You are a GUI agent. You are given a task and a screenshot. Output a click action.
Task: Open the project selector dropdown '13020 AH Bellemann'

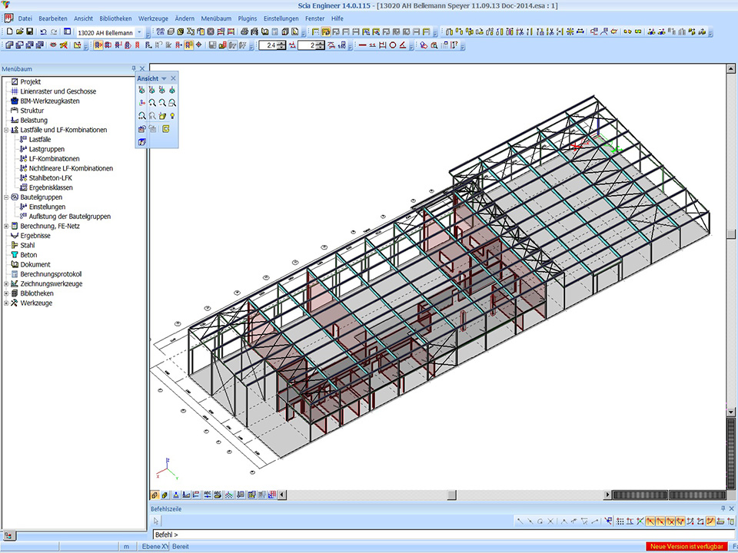139,32
